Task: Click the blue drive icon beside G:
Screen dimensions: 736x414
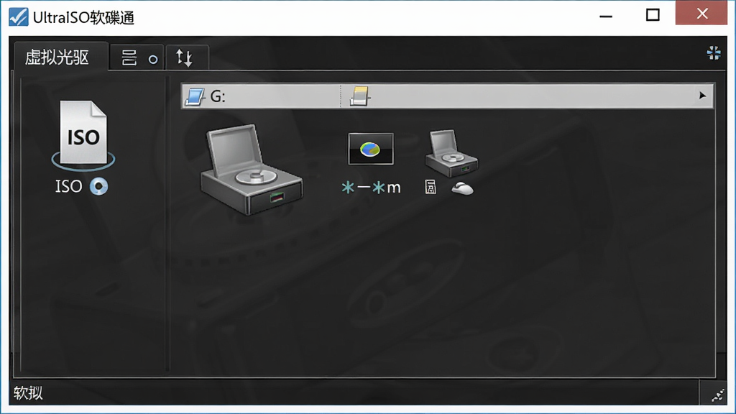Action: [x=195, y=97]
